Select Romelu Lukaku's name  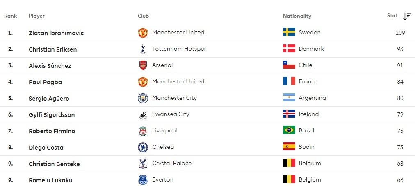[x=50, y=180]
